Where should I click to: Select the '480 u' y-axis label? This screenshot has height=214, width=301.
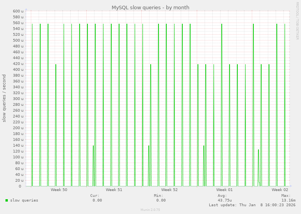click(x=18, y=46)
